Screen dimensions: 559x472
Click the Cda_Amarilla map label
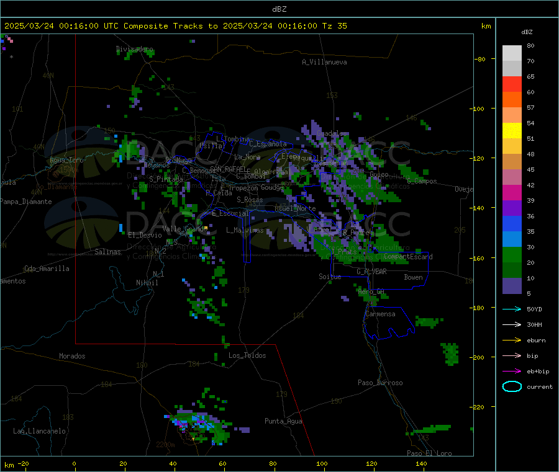(x=47, y=269)
